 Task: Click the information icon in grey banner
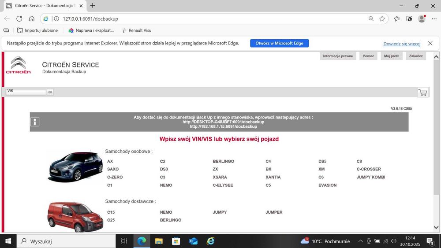click(x=35, y=122)
